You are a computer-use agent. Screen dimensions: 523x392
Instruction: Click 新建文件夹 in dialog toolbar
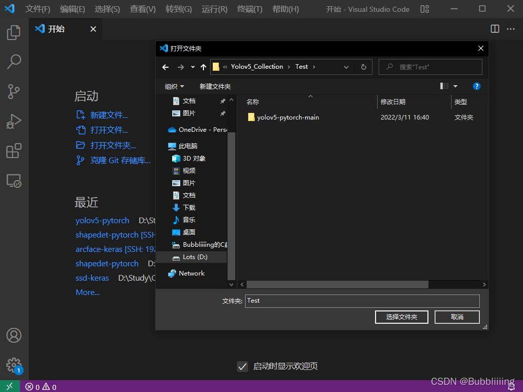[215, 87]
